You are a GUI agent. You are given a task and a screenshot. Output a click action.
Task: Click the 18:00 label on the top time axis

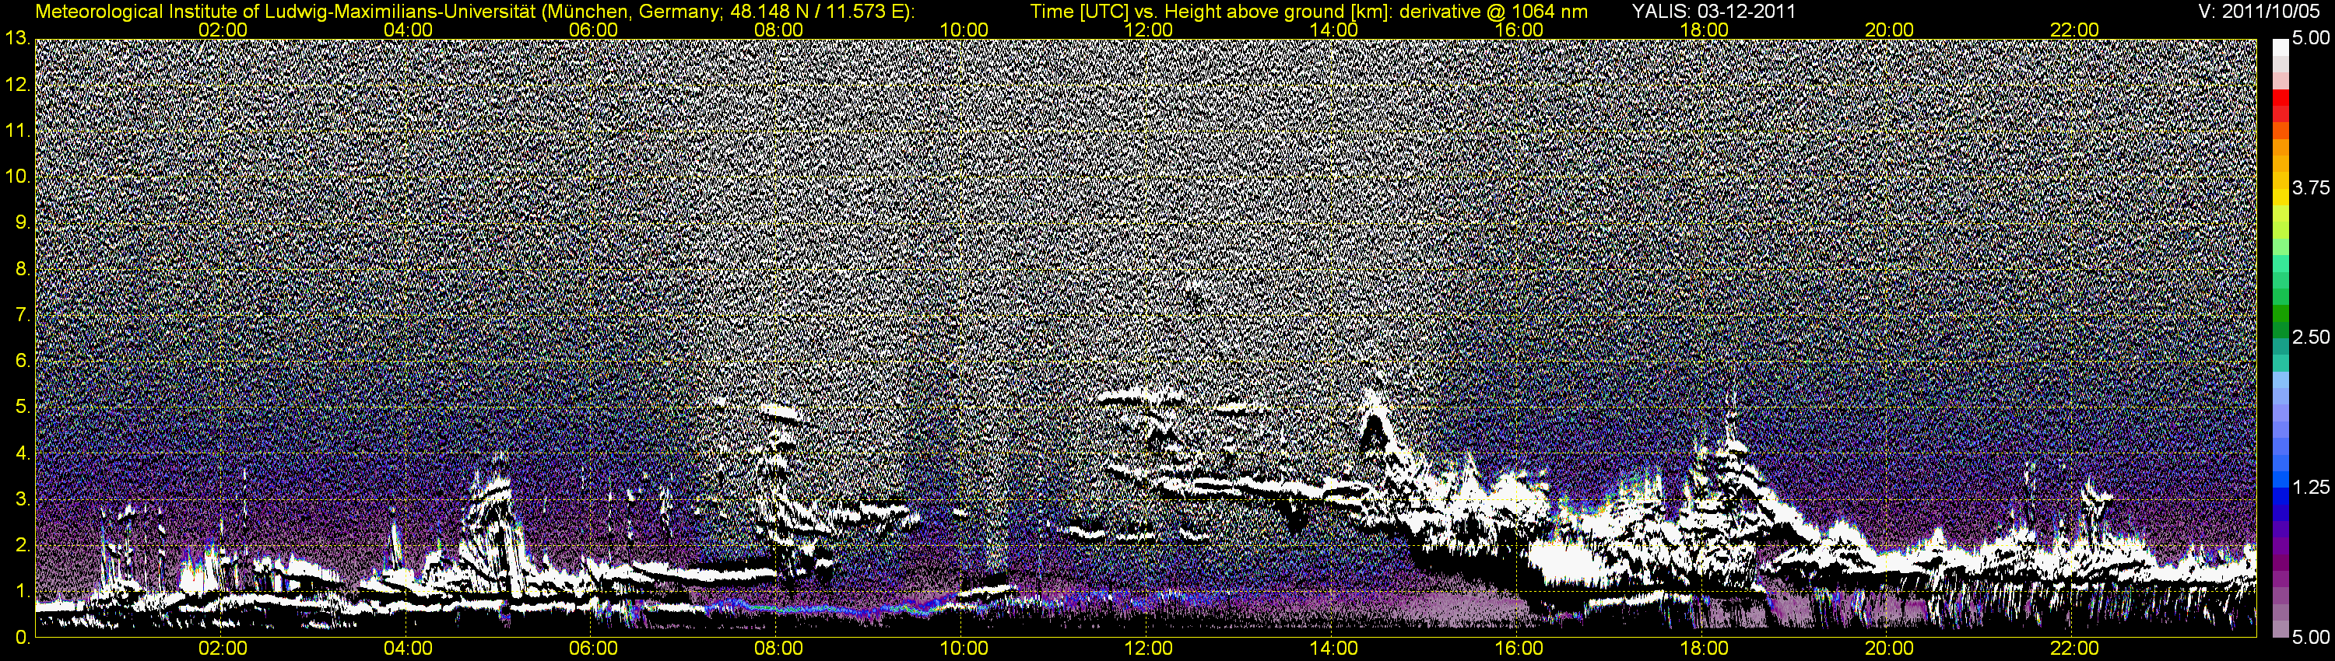(x=1704, y=30)
